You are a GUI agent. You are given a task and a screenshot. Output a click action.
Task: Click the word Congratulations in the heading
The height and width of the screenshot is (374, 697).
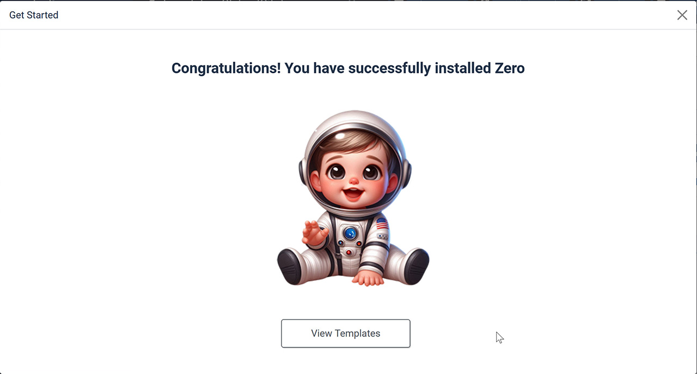[x=225, y=68]
